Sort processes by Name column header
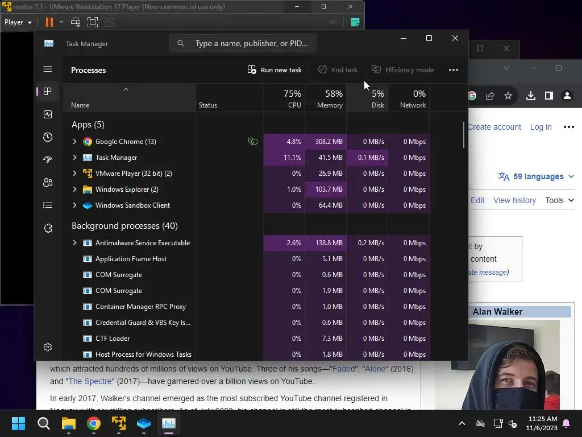The height and width of the screenshot is (437, 582). pyautogui.click(x=129, y=98)
